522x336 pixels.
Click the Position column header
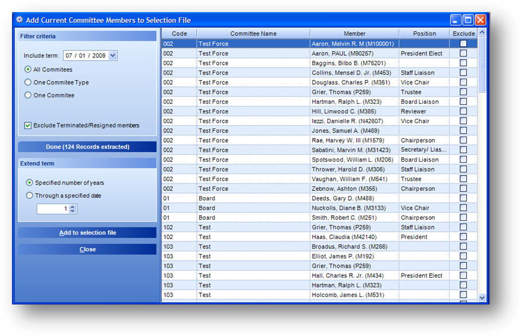point(424,34)
